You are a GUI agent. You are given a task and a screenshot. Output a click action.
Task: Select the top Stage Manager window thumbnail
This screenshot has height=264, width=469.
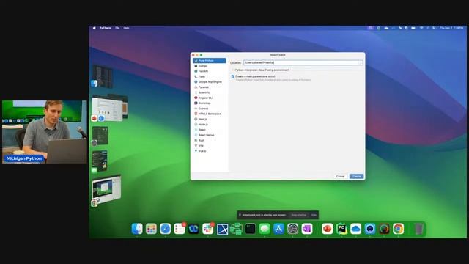[x=103, y=76]
